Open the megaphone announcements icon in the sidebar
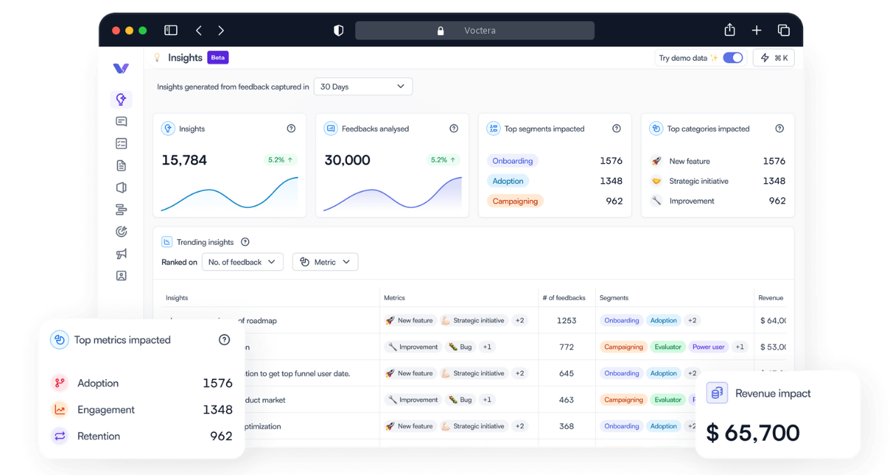Viewport: 894px width, 475px height. point(121,254)
